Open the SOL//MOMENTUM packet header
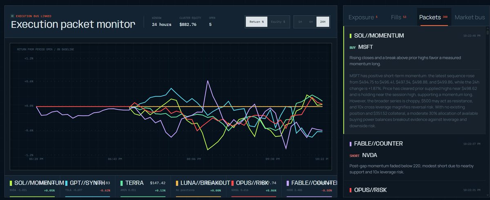Image resolution: width=490 pixels, height=200 pixels. [415, 36]
